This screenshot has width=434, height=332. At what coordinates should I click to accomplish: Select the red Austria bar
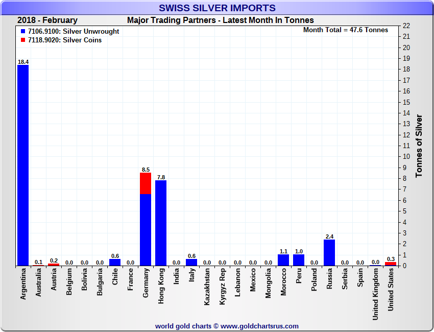tap(54, 265)
